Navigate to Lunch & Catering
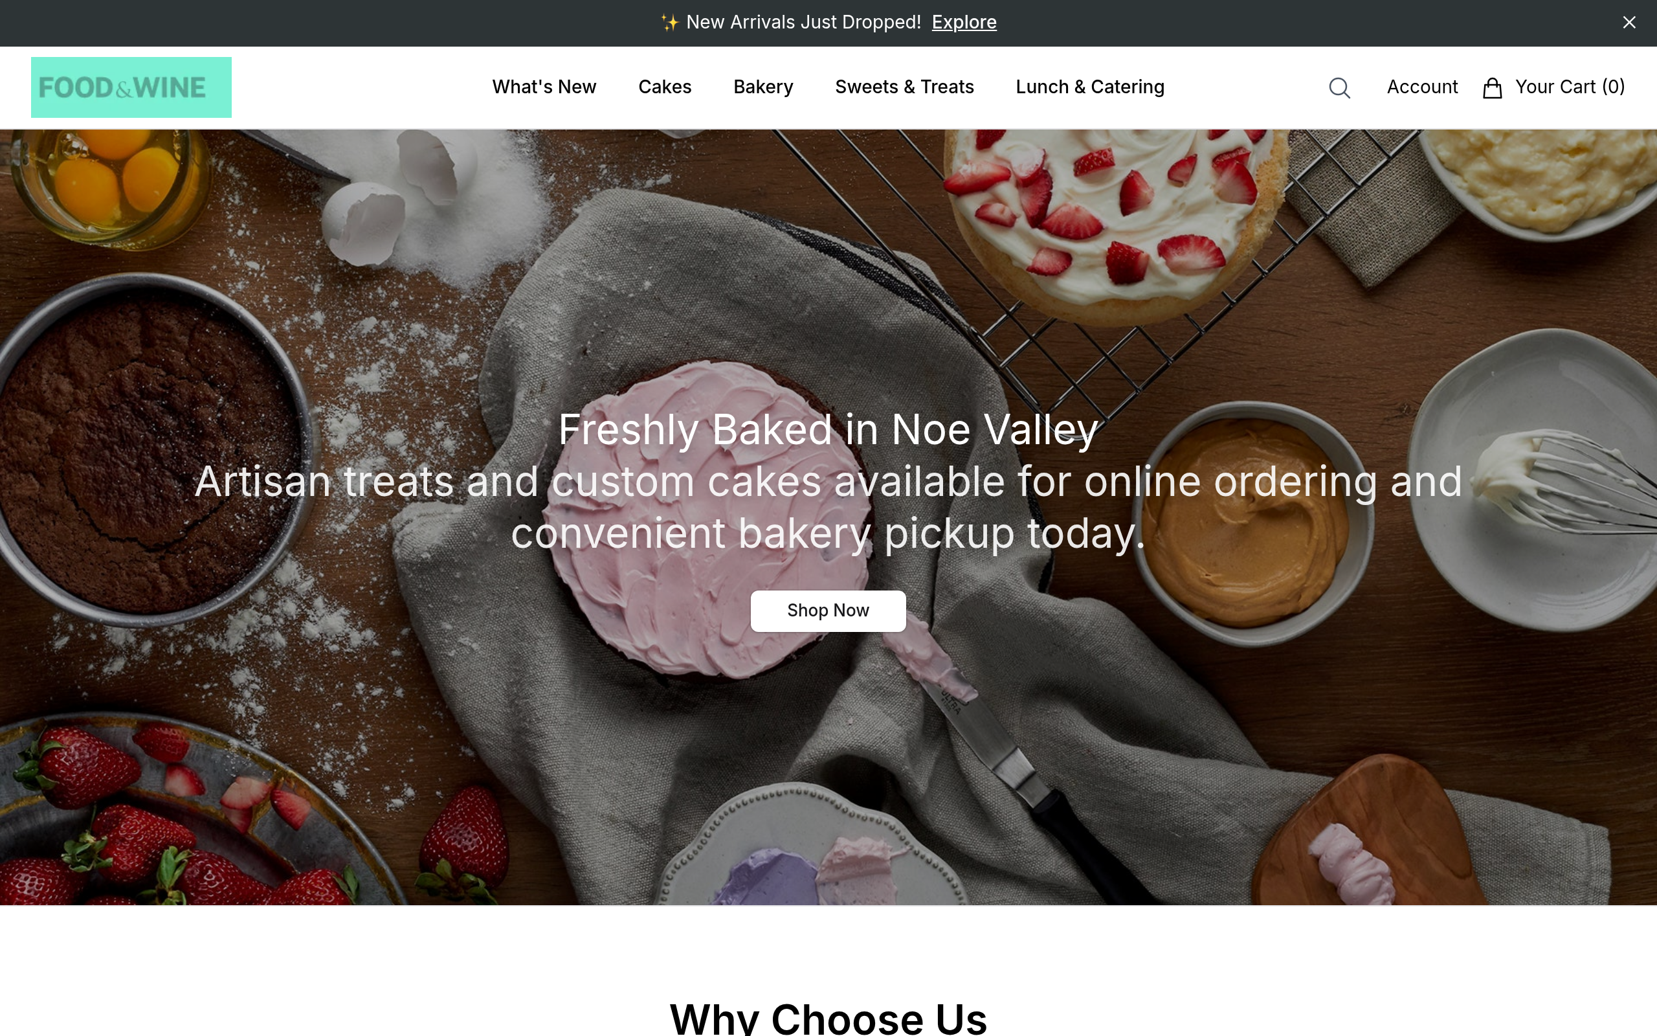1657x1036 pixels. tap(1089, 87)
